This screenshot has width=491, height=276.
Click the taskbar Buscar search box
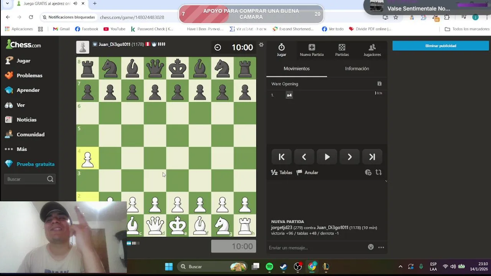pos(213,266)
